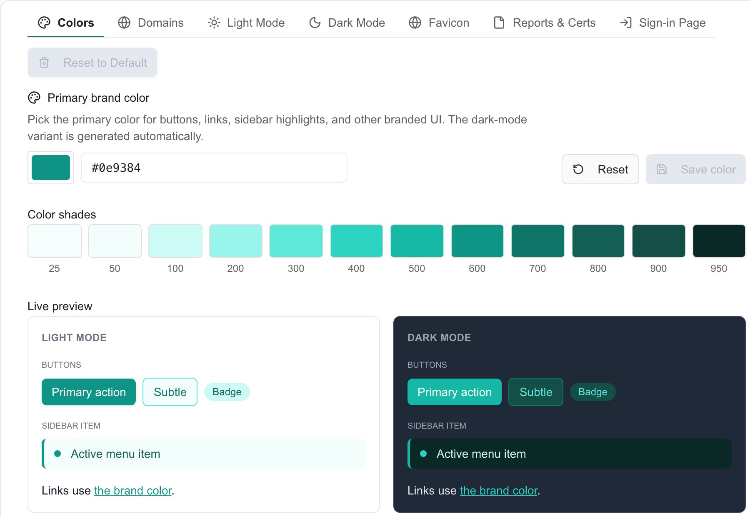
Task: Select the shade 300 swatch
Action: click(x=296, y=241)
